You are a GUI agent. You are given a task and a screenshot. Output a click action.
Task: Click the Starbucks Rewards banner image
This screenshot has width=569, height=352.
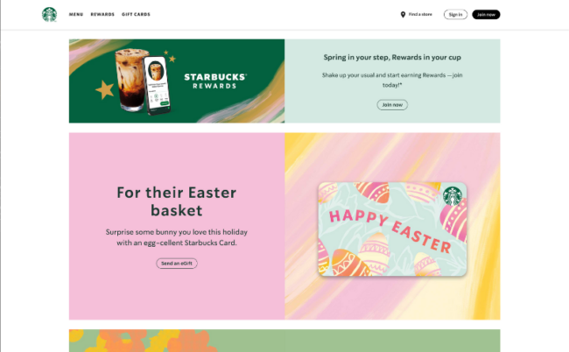177,81
